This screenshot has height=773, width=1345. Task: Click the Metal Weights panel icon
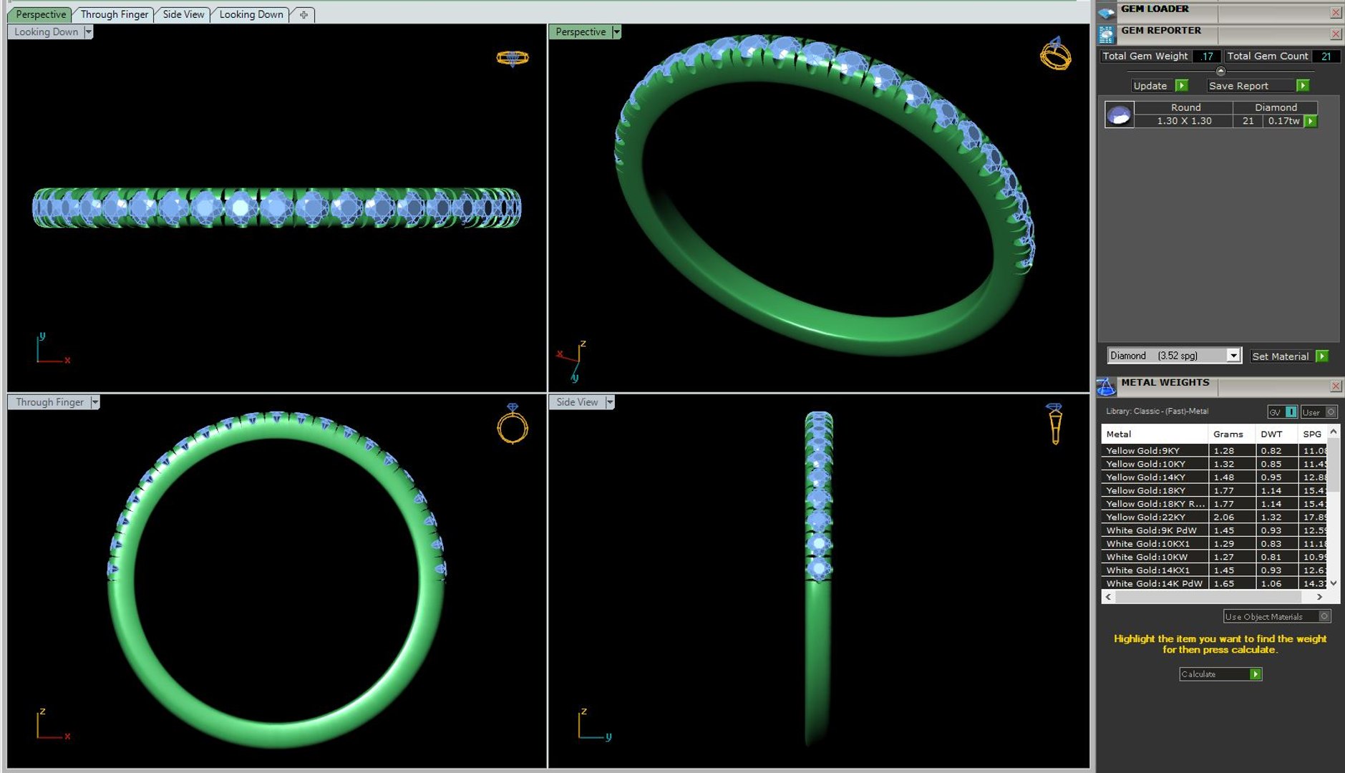pyautogui.click(x=1106, y=386)
